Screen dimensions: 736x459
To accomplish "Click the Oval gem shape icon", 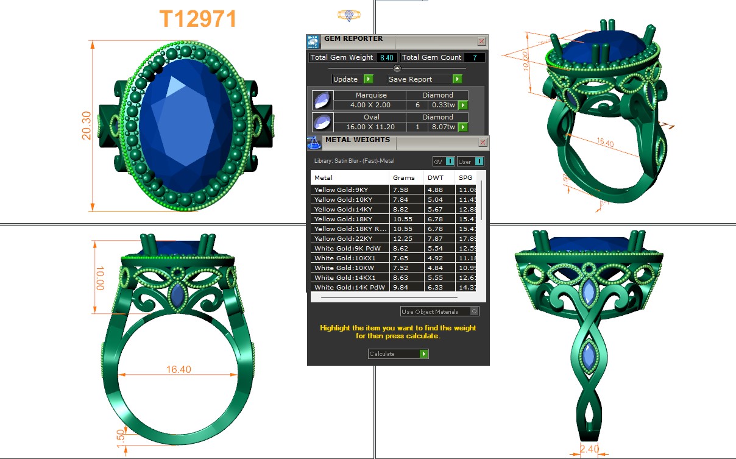I will coord(322,122).
